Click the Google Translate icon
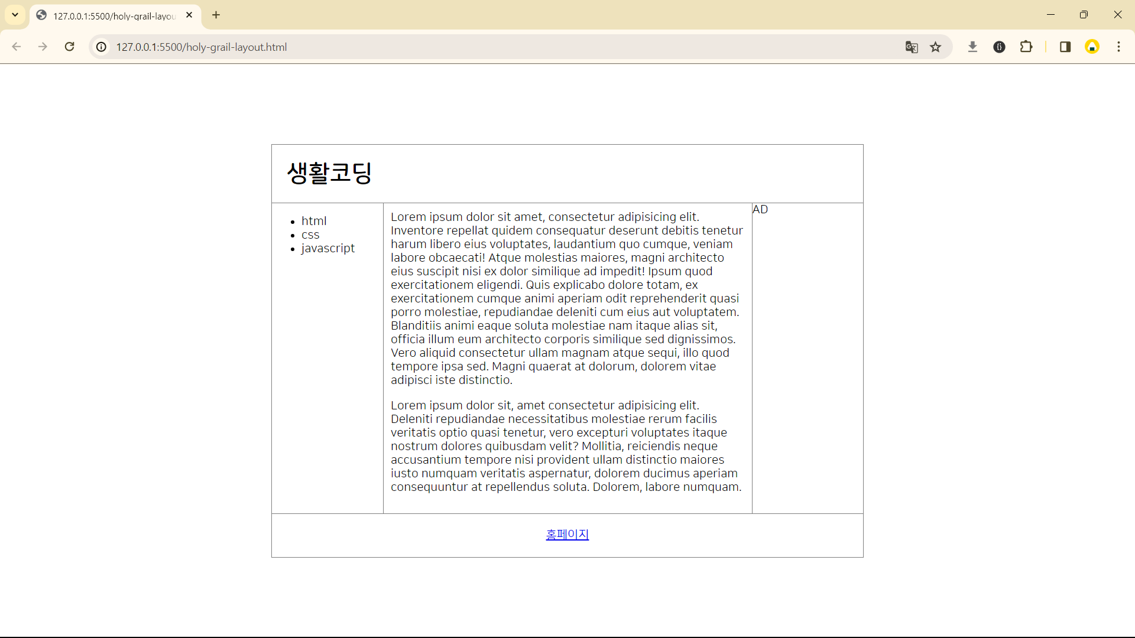This screenshot has width=1135, height=638. click(911, 47)
